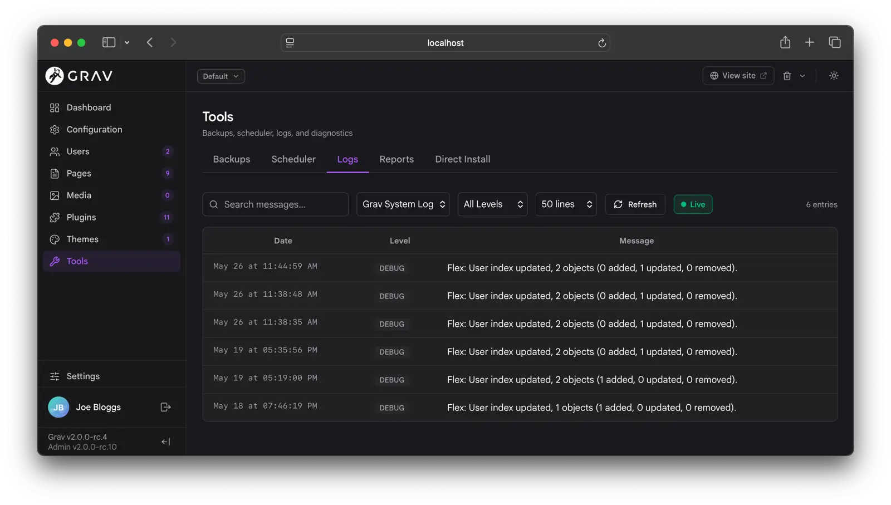
Task: Select the May 18 07:46:19 PM log entry
Action: pos(520,408)
